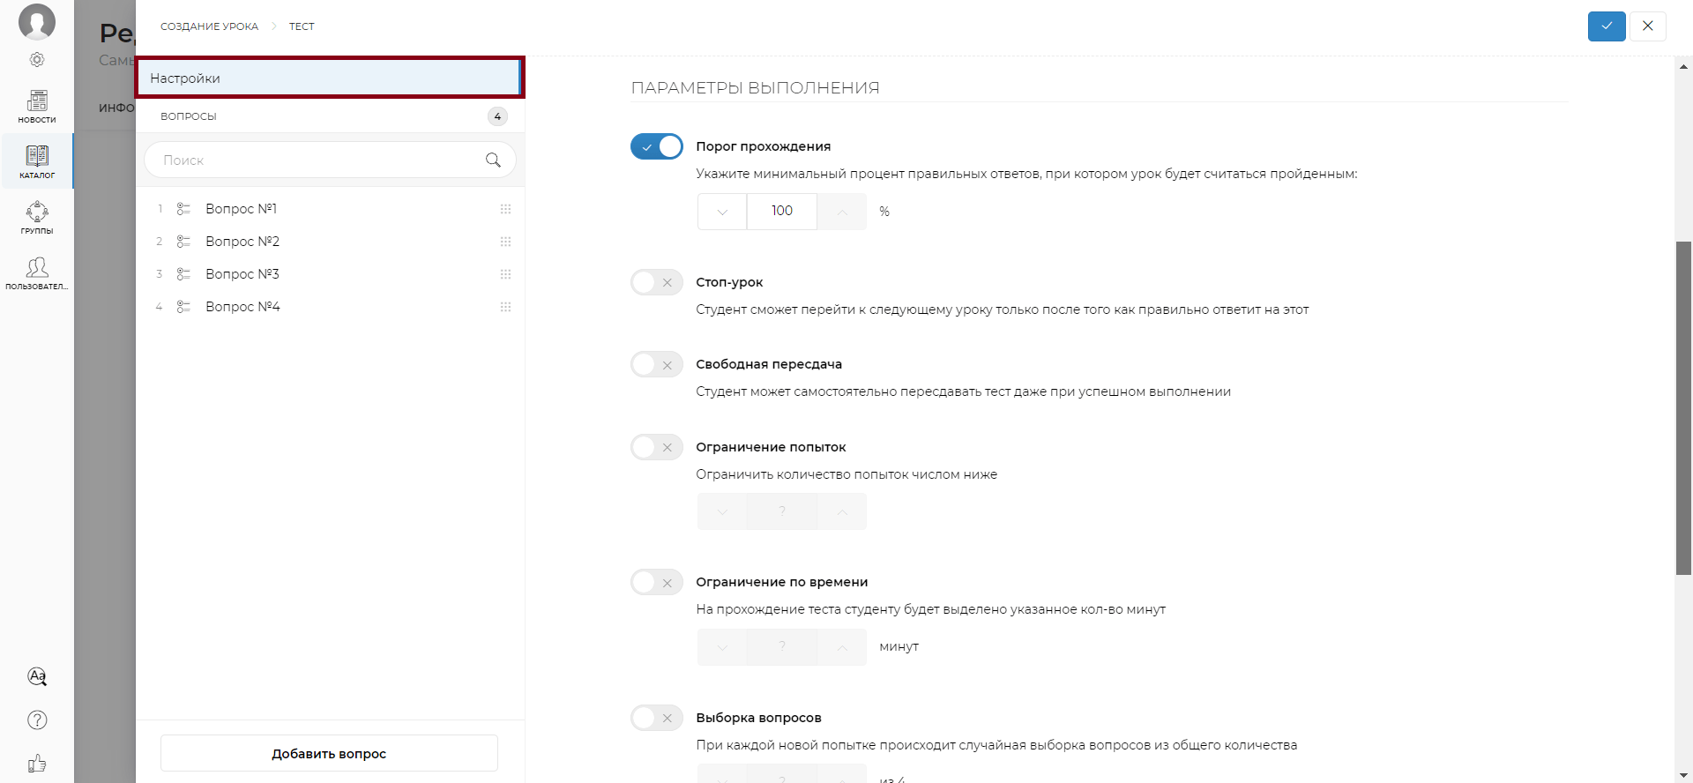Click drag handle of Вопрос №2
Image resolution: width=1693 pixels, height=783 pixels.
point(505,242)
